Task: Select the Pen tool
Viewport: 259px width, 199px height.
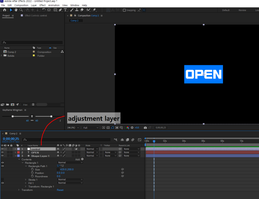Action: click(x=60, y=10)
